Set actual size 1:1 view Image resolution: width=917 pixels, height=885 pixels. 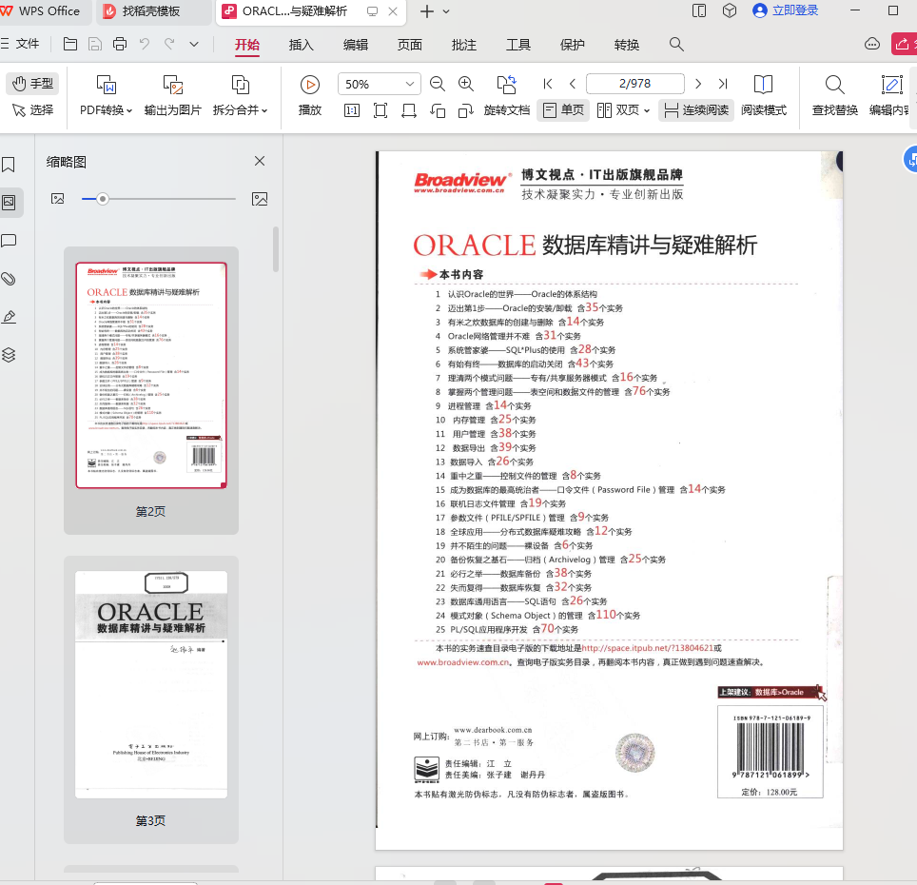tap(352, 110)
